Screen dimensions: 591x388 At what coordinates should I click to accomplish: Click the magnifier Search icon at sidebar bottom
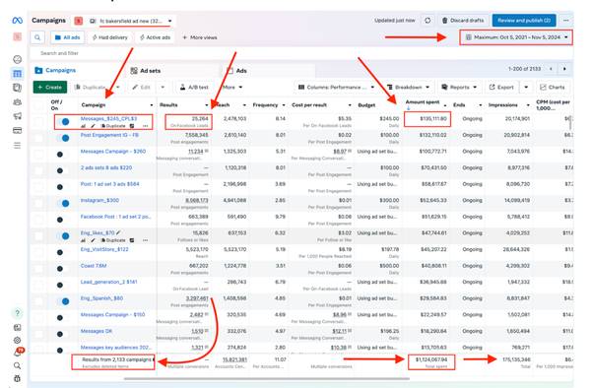(18, 365)
